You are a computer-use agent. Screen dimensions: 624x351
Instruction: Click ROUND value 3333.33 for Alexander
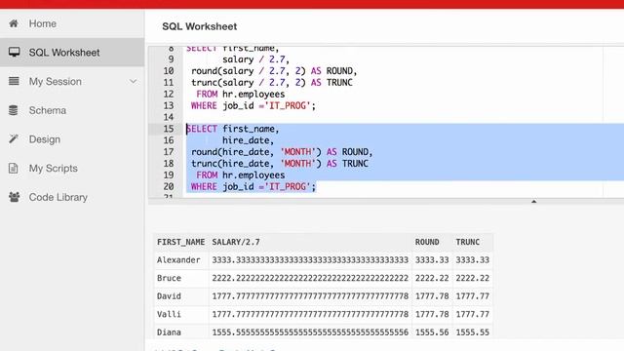[432, 260]
